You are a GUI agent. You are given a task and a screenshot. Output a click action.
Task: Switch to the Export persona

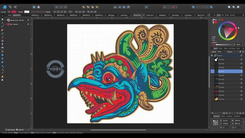(x=15, y=7)
